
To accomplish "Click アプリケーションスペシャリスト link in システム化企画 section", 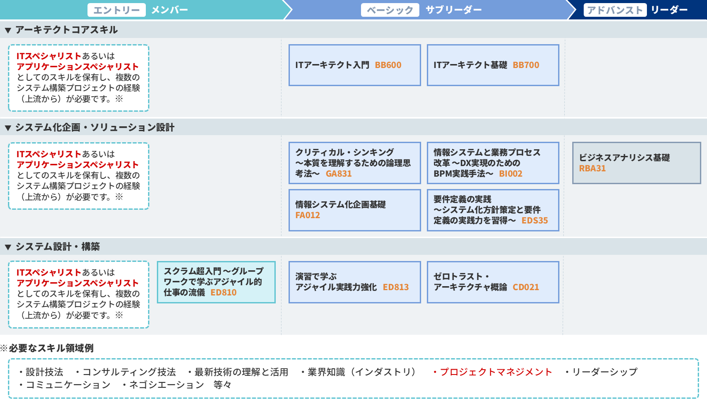I will pos(78,165).
